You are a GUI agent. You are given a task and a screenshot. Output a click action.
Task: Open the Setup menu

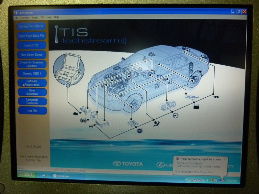click(35, 17)
